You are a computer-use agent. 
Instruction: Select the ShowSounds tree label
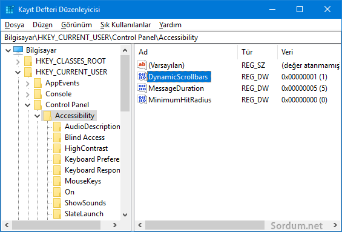coord(85,203)
